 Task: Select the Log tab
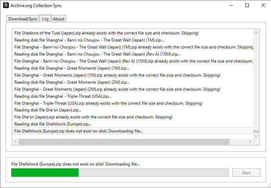click(x=45, y=19)
